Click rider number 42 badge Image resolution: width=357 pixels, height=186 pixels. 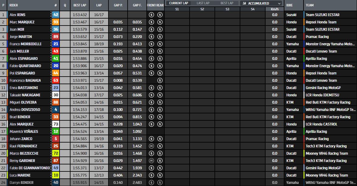tap(56, 15)
